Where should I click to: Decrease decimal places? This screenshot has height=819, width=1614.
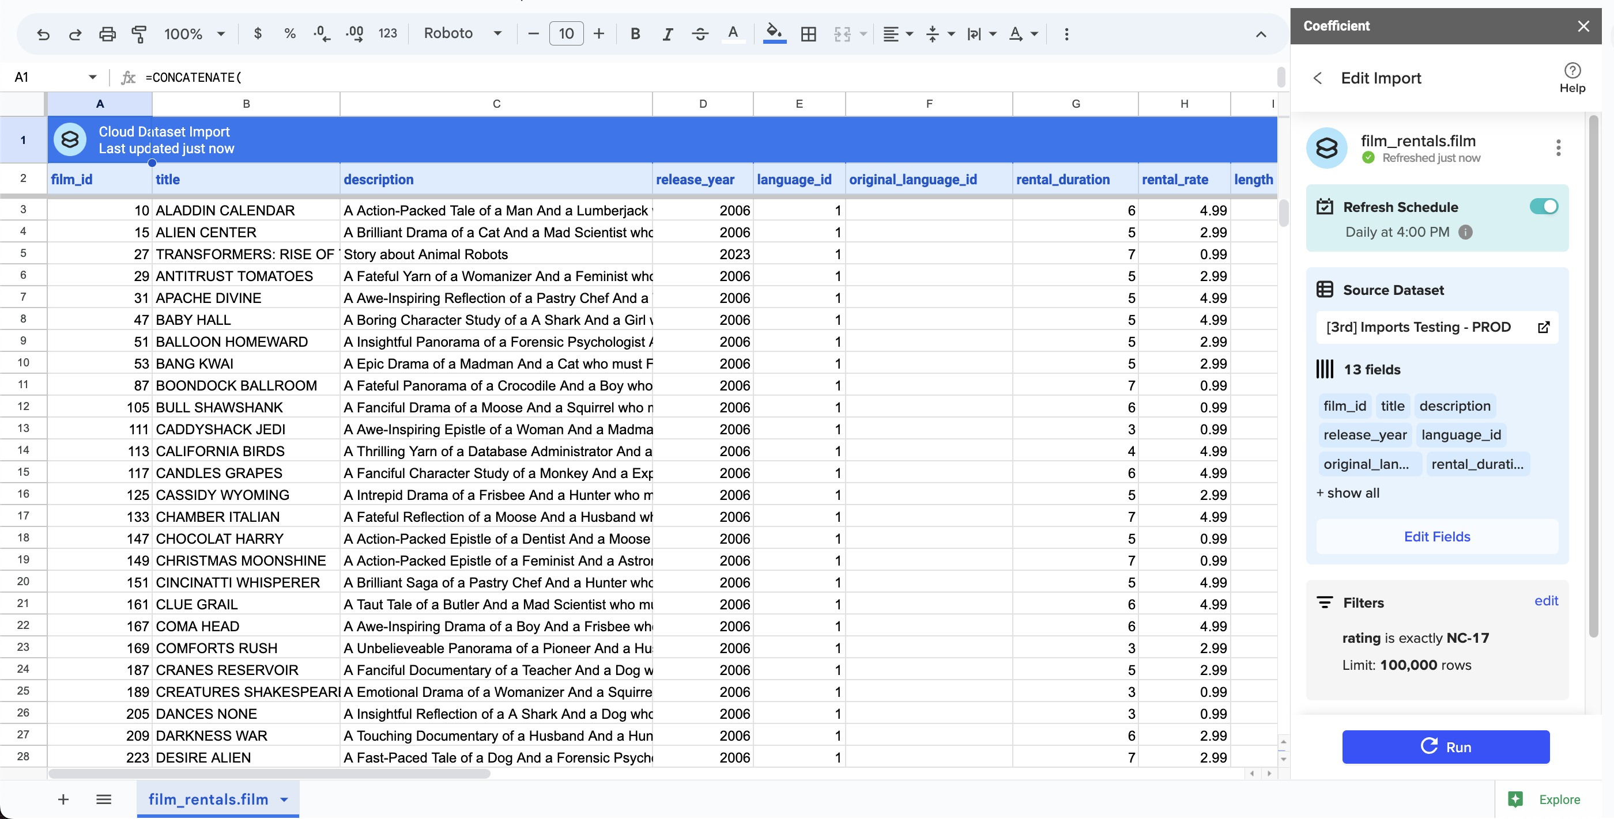[x=322, y=33]
